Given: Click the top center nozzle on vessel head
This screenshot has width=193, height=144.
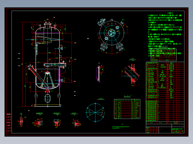Looking at the screenshot, I should [x=48, y=25].
